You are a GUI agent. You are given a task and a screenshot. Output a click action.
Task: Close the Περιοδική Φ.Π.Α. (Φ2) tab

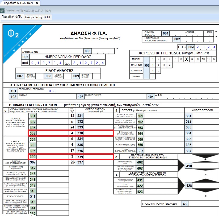(37, 3)
